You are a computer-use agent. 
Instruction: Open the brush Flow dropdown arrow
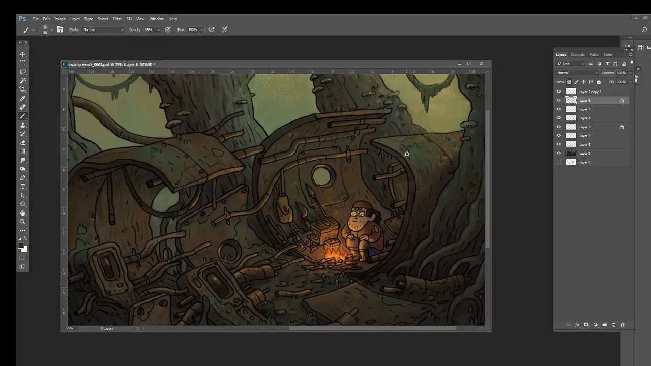click(x=202, y=29)
